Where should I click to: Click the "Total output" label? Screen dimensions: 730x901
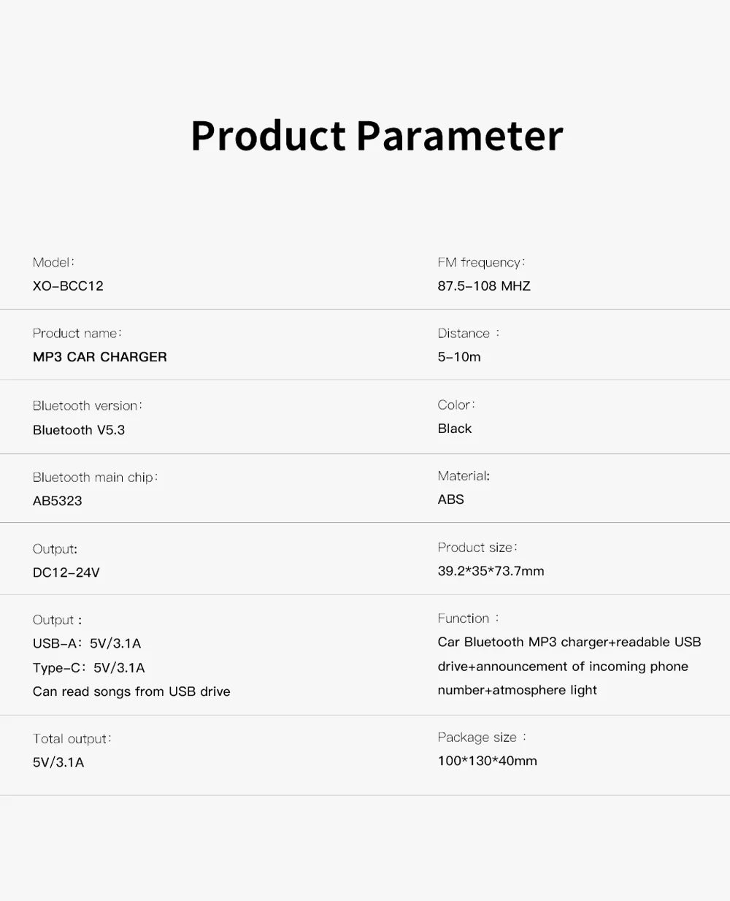72,739
